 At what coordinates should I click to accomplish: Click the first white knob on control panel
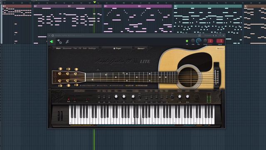[116, 97]
